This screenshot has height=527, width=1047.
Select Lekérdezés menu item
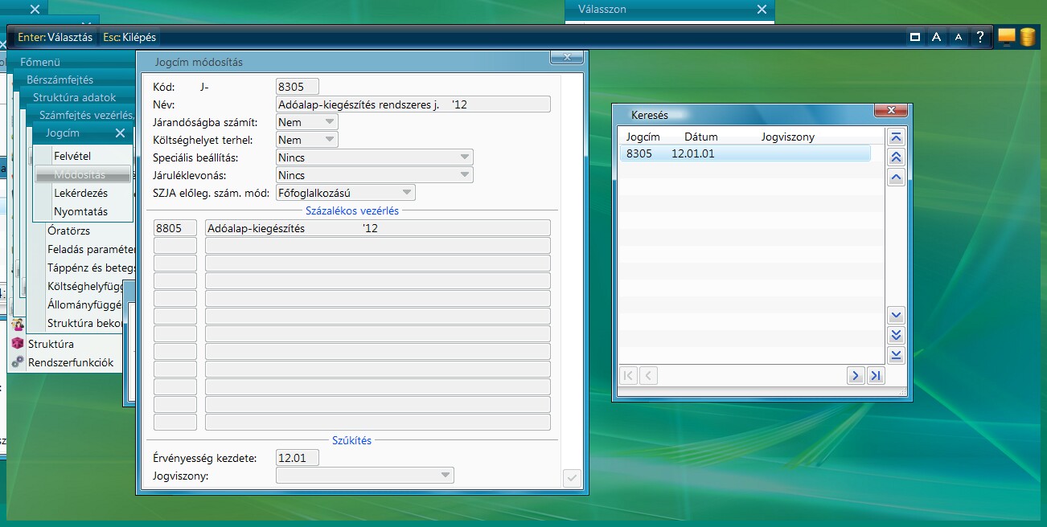pyautogui.click(x=80, y=193)
